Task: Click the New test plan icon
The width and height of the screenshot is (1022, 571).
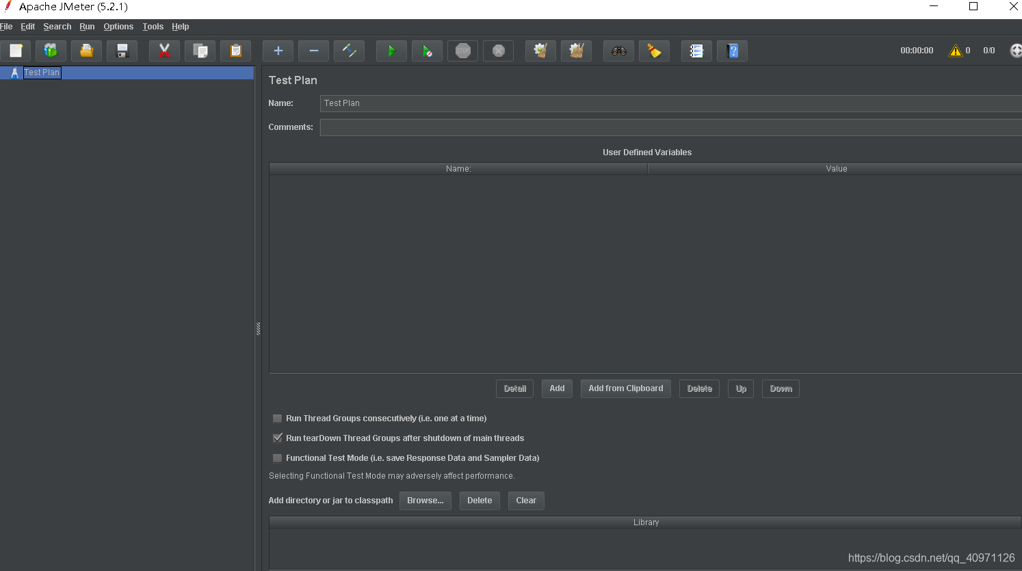Action: tap(16, 51)
